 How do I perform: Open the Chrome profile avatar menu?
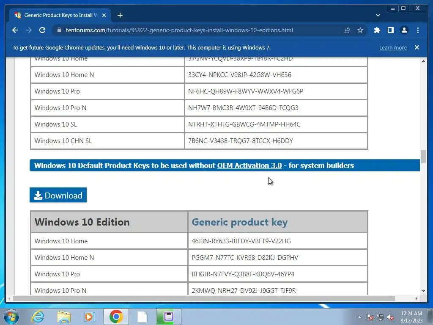[x=404, y=30]
